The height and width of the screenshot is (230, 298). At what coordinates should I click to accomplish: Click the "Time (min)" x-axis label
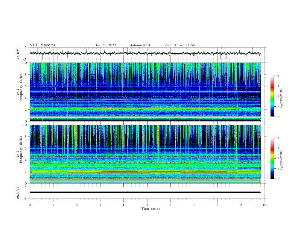click(151, 209)
